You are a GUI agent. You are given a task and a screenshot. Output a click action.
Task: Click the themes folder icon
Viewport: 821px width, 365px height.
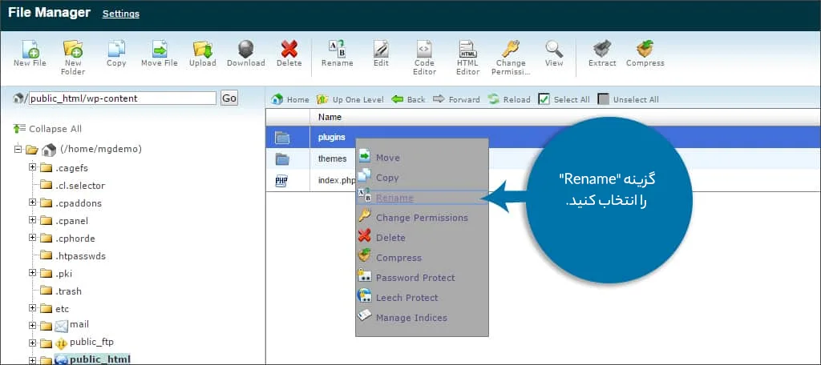pos(282,158)
